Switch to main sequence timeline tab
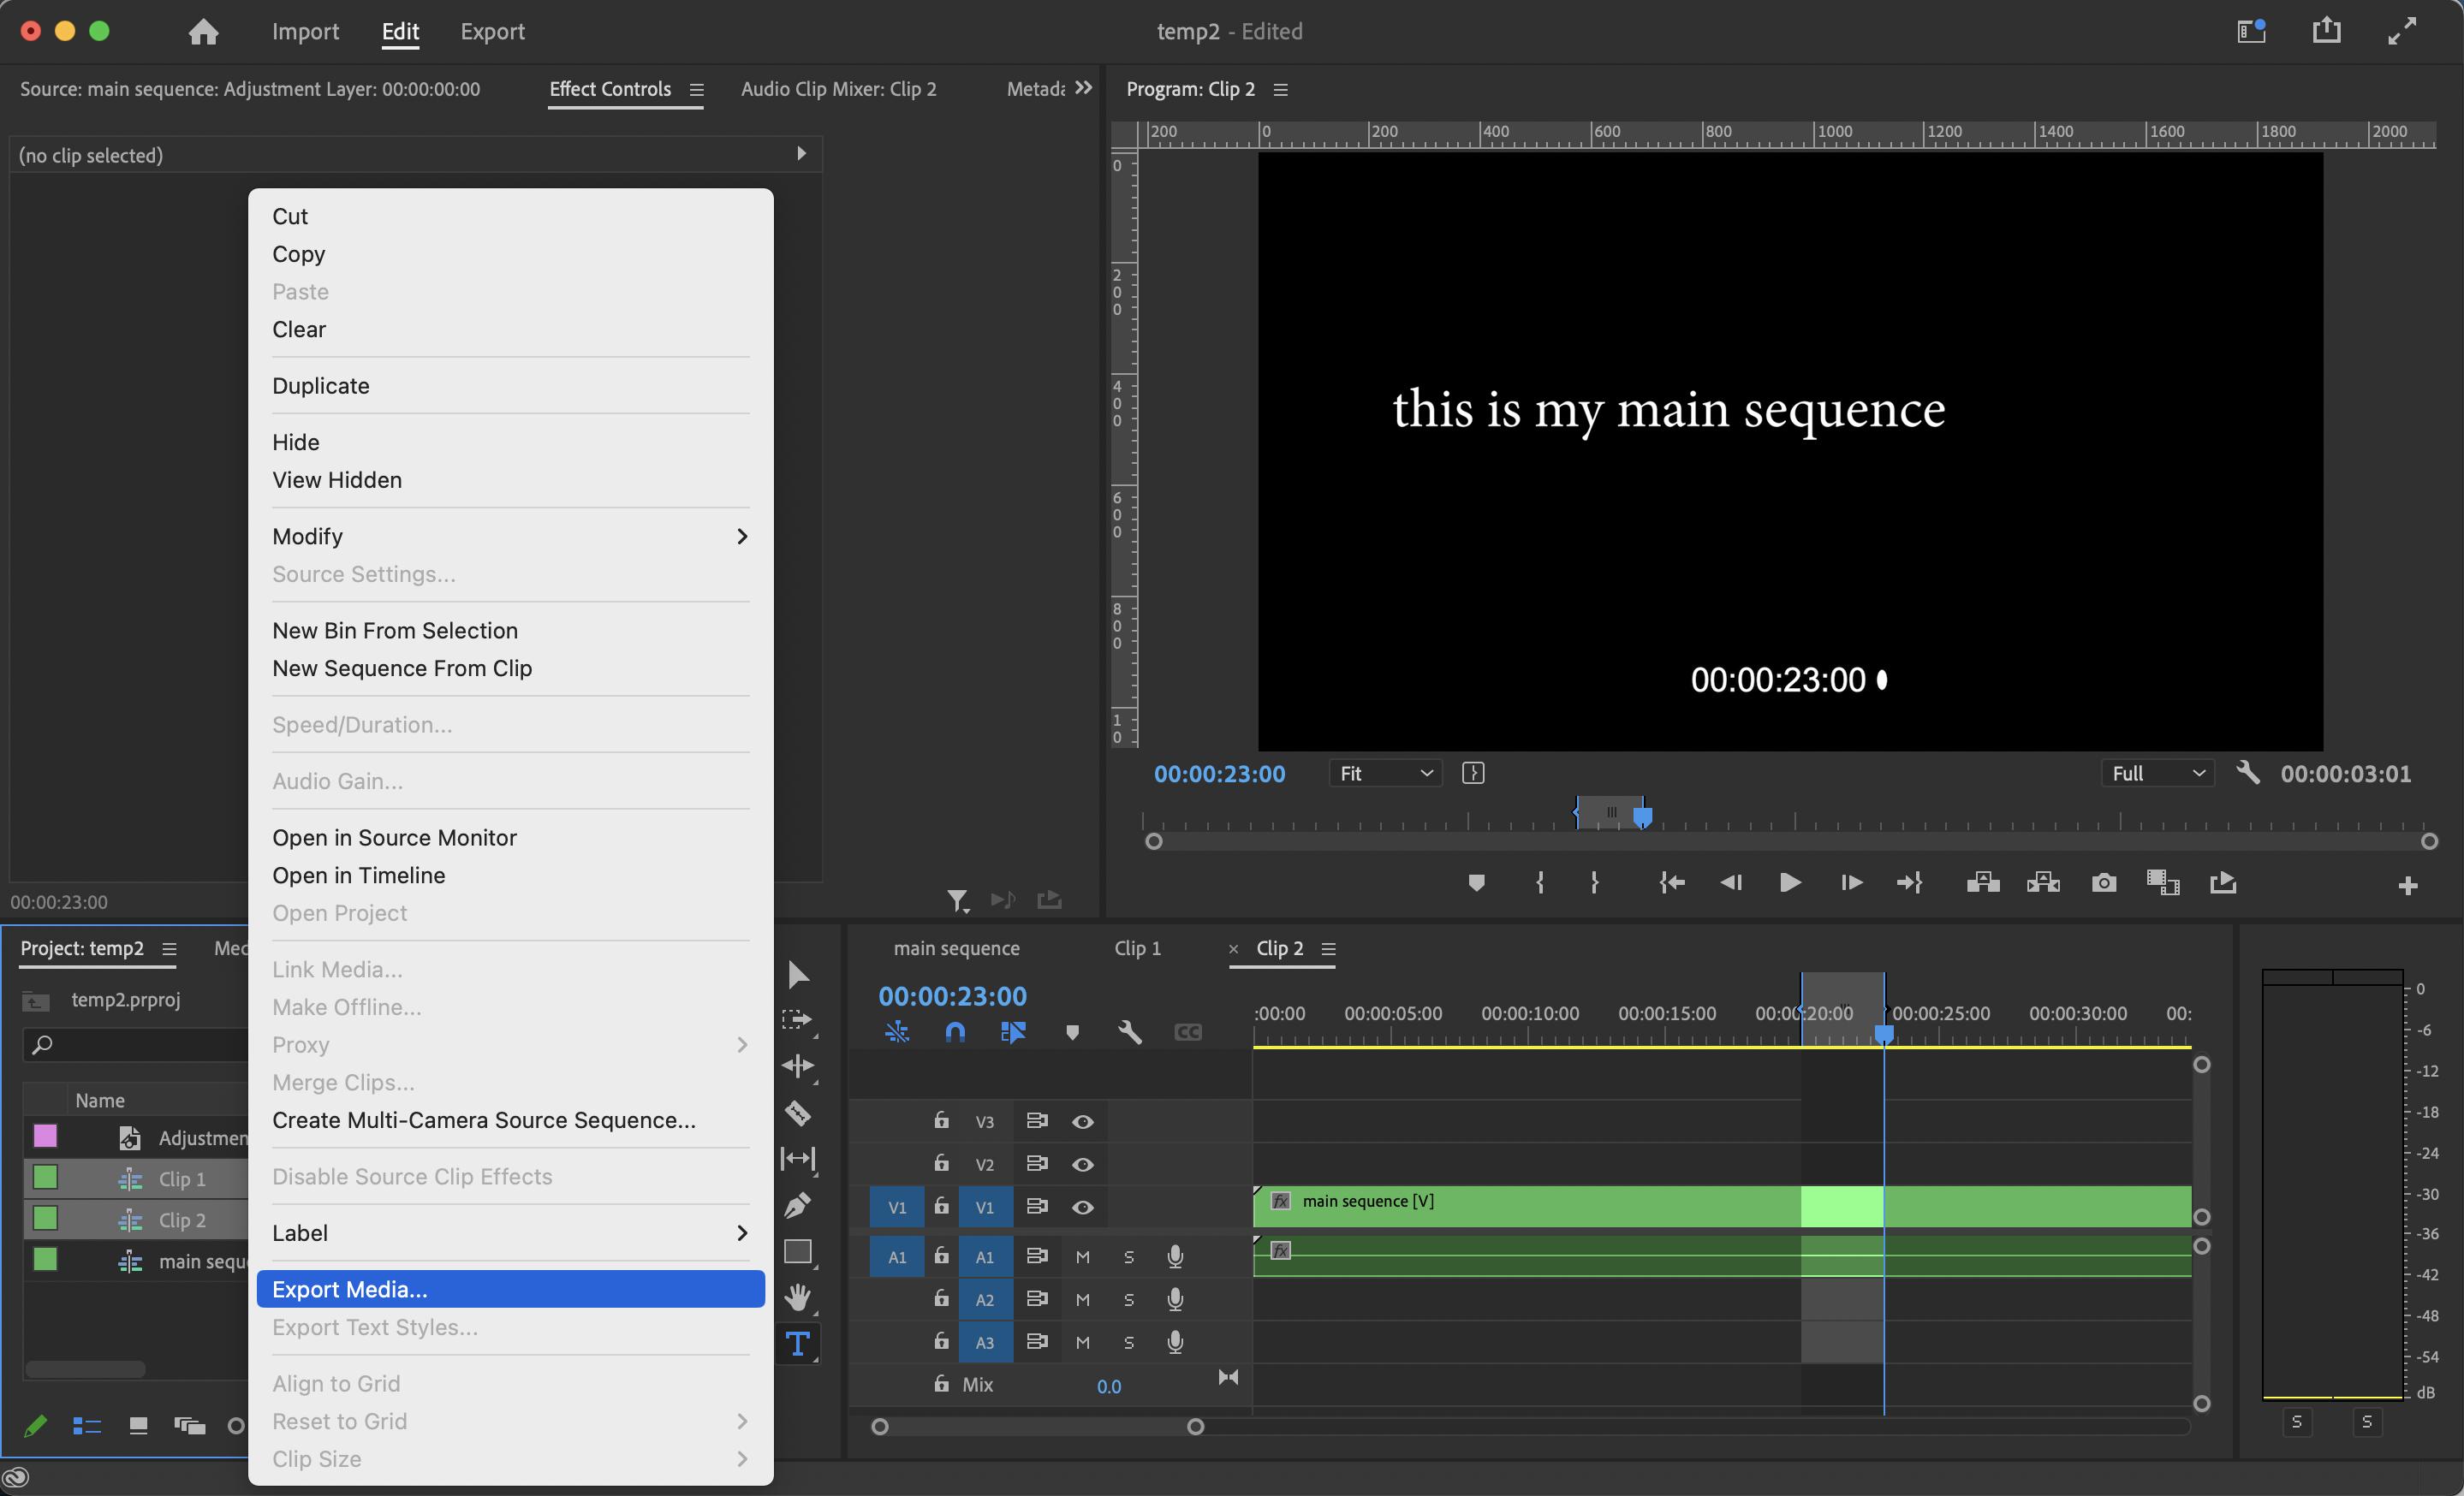 [x=956, y=948]
